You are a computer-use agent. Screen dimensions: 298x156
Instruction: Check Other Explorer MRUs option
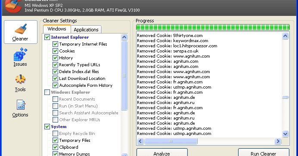click(x=55, y=119)
